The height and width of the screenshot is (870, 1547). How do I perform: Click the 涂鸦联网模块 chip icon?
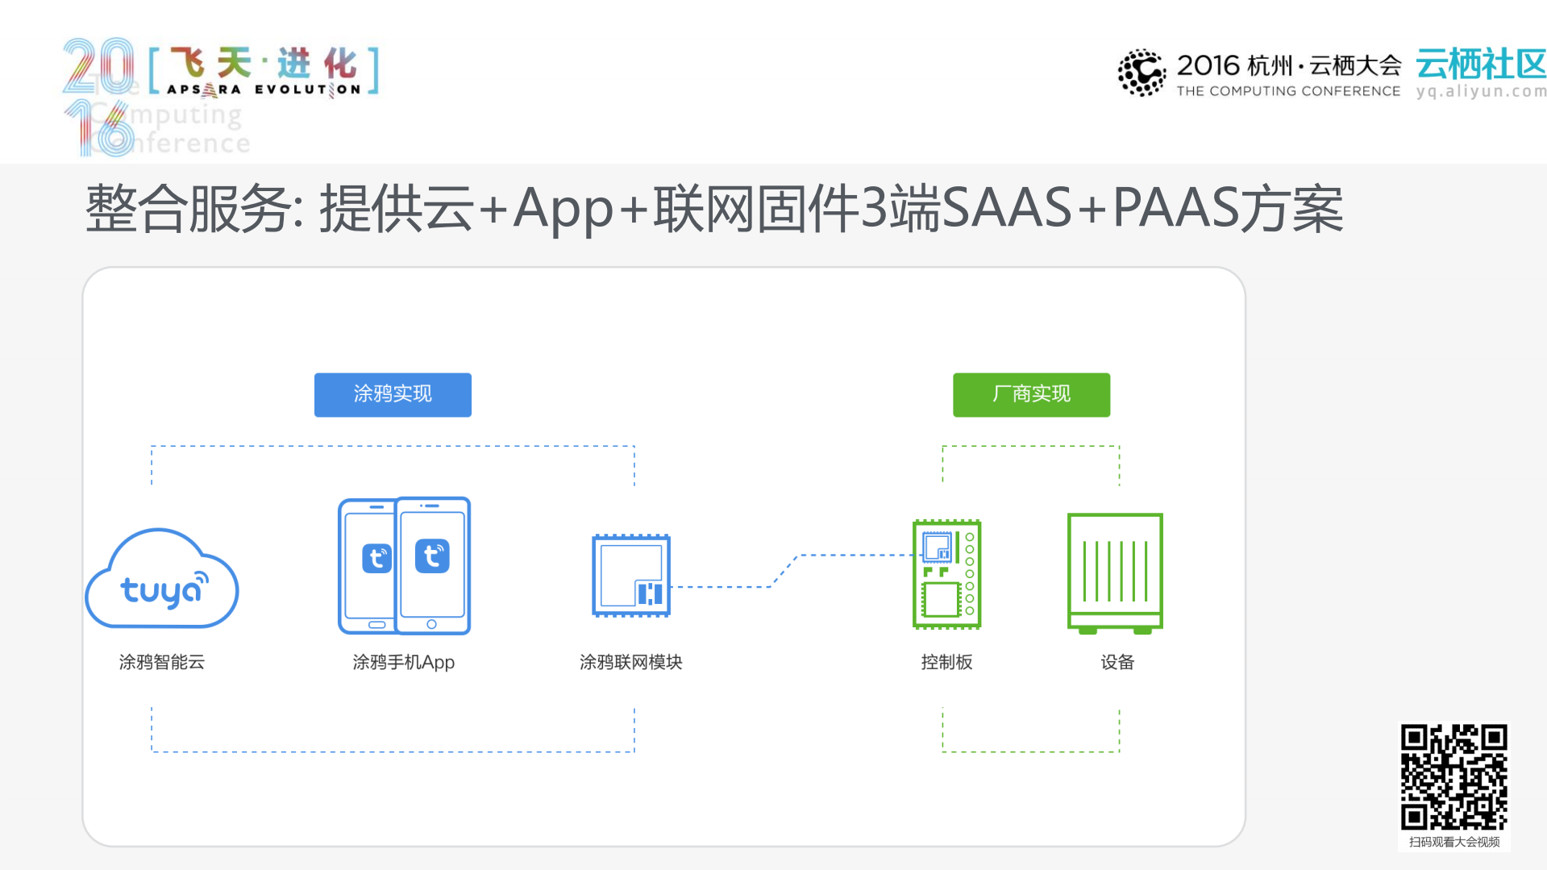click(x=630, y=574)
